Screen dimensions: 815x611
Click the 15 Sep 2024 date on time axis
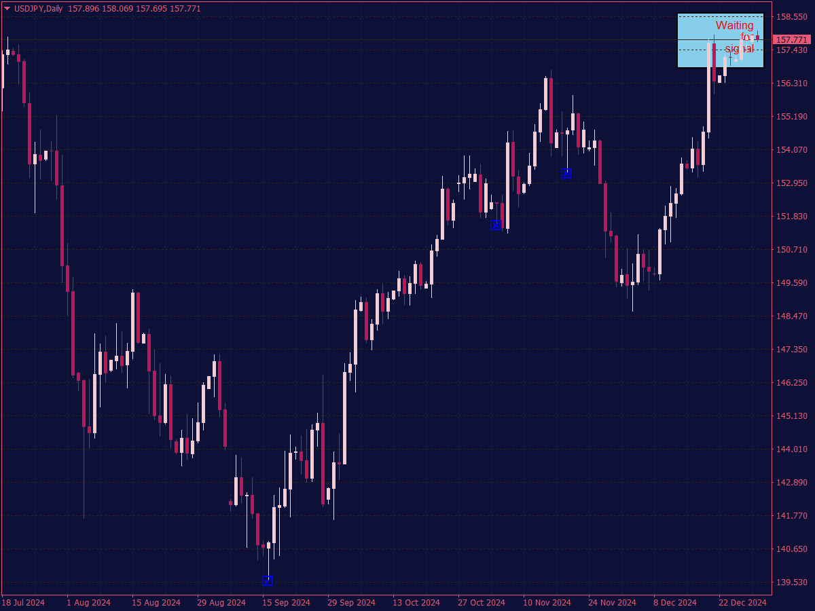[x=286, y=602]
